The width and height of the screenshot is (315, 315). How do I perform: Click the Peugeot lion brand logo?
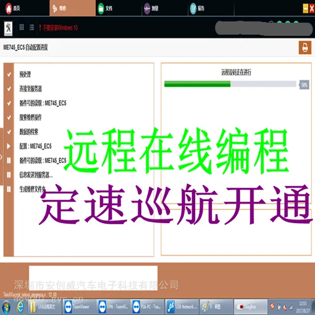(8, 28)
